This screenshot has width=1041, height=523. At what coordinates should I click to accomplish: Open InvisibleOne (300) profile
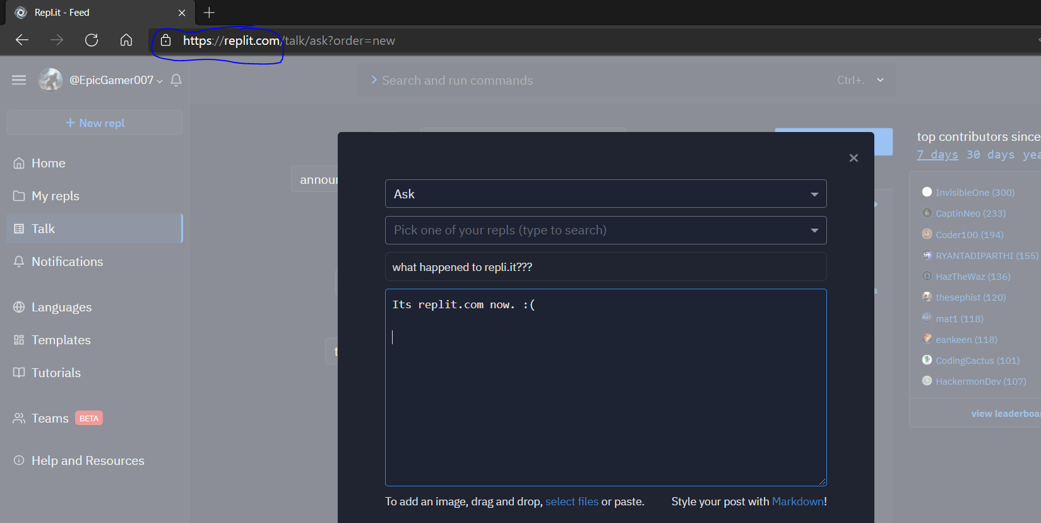click(x=975, y=193)
